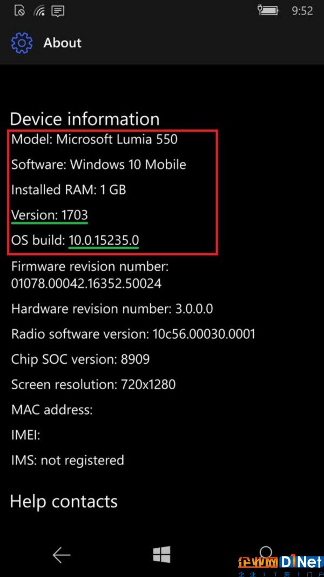Tap the Model: Microsoft Lumia 550 line
This screenshot has height=577, width=324.
[94, 139]
